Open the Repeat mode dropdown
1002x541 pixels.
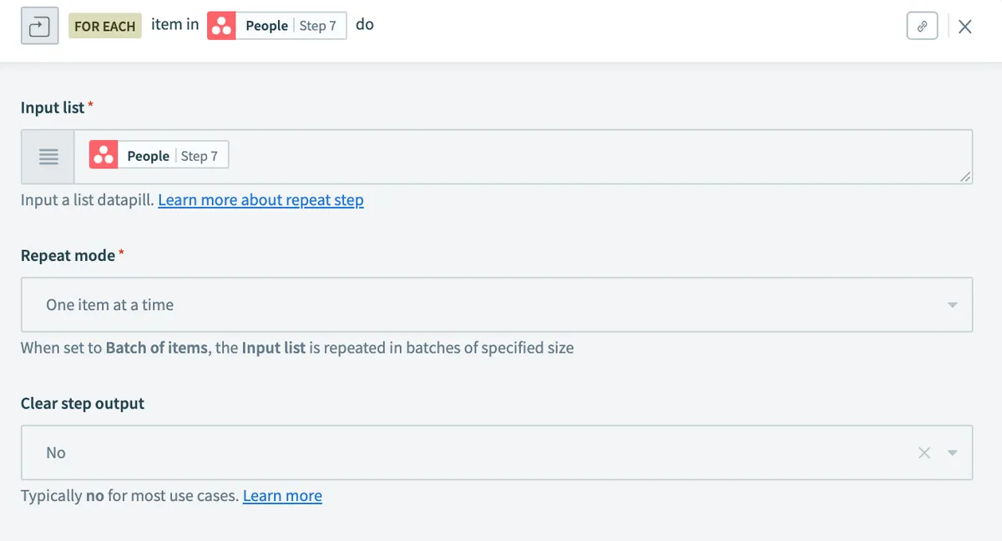tap(496, 305)
